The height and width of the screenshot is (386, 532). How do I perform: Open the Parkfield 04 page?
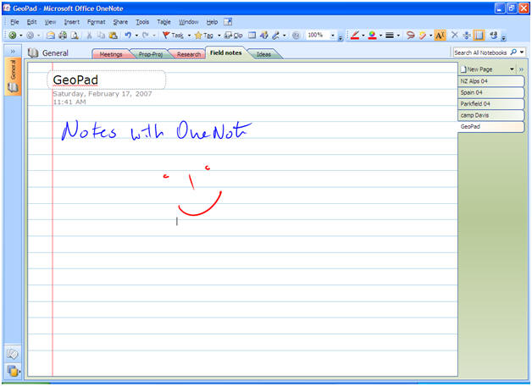click(x=490, y=104)
